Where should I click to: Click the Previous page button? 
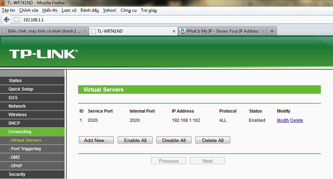pyautogui.click(x=169, y=161)
